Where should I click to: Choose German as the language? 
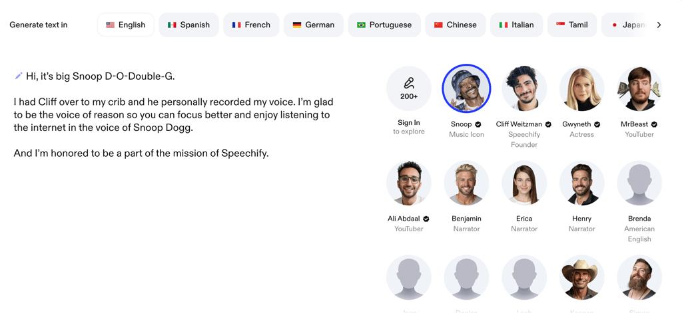coord(314,25)
